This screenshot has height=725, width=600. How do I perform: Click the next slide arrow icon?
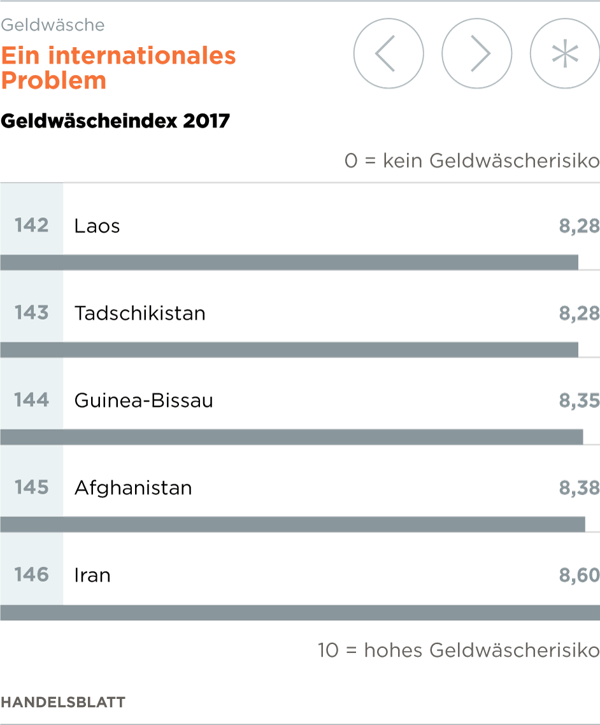click(x=476, y=54)
